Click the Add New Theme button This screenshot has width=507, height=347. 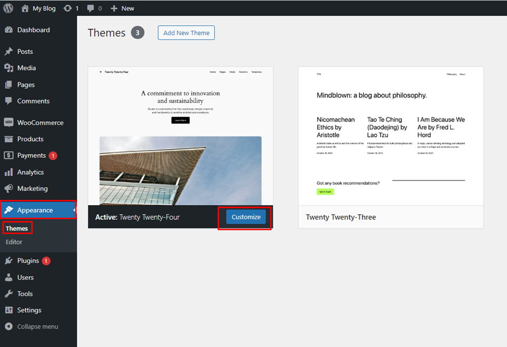[186, 32]
